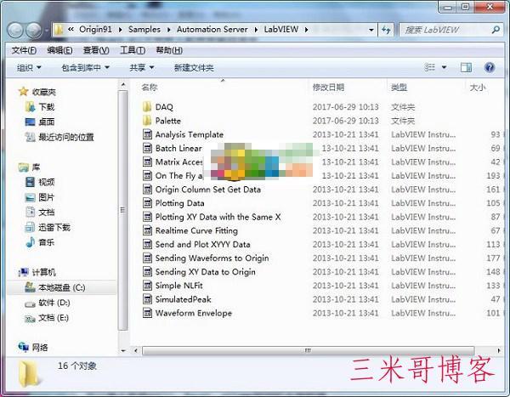Click the 下载 downloads icon in sidebar
The image size is (510, 397).
click(30, 107)
